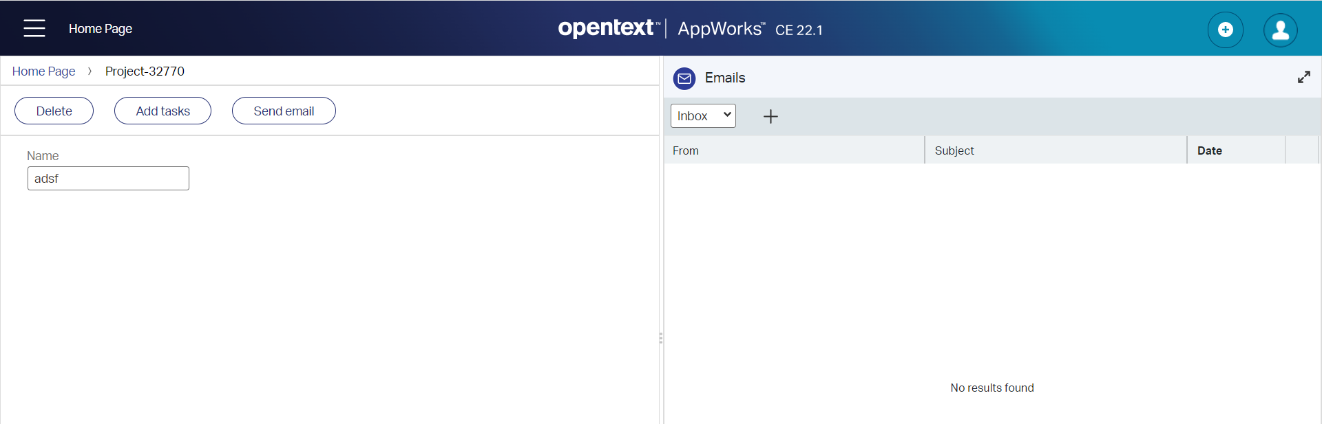1322x424 pixels.
Task: Compose new email with the plus icon
Action: [x=770, y=116]
